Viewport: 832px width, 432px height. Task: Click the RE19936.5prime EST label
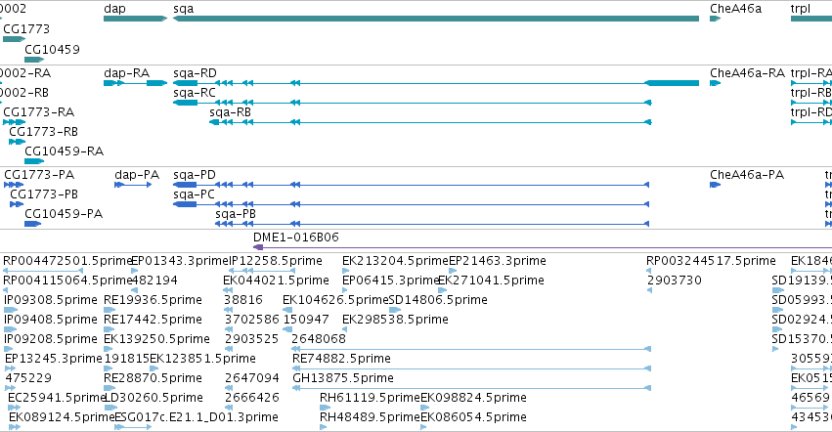tap(153, 300)
